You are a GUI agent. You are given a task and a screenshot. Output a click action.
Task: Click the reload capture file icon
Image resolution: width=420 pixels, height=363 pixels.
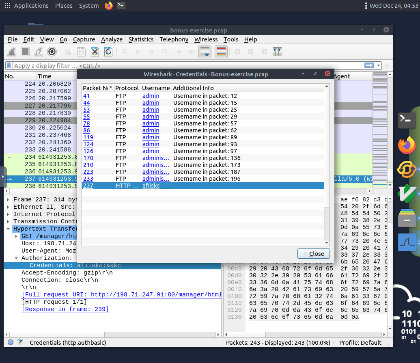tap(108, 52)
